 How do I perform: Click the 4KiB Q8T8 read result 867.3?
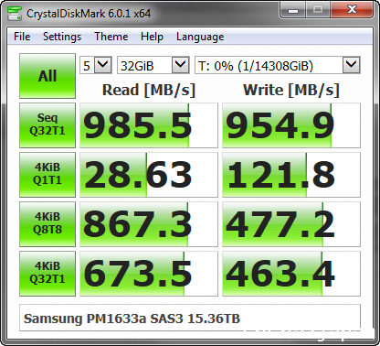[x=149, y=224]
